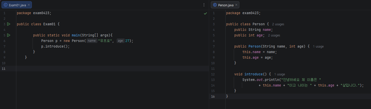Screen dimensions: 371x109
Task: Click 'package exam0423;' in Person.java
Action: click(243, 13)
